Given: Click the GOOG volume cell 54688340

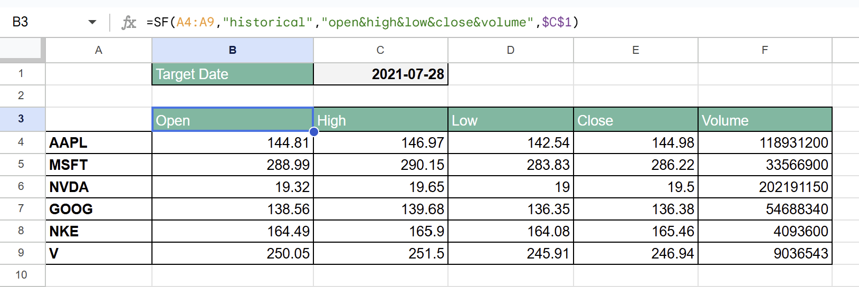Looking at the screenshot, I should [x=765, y=209].
